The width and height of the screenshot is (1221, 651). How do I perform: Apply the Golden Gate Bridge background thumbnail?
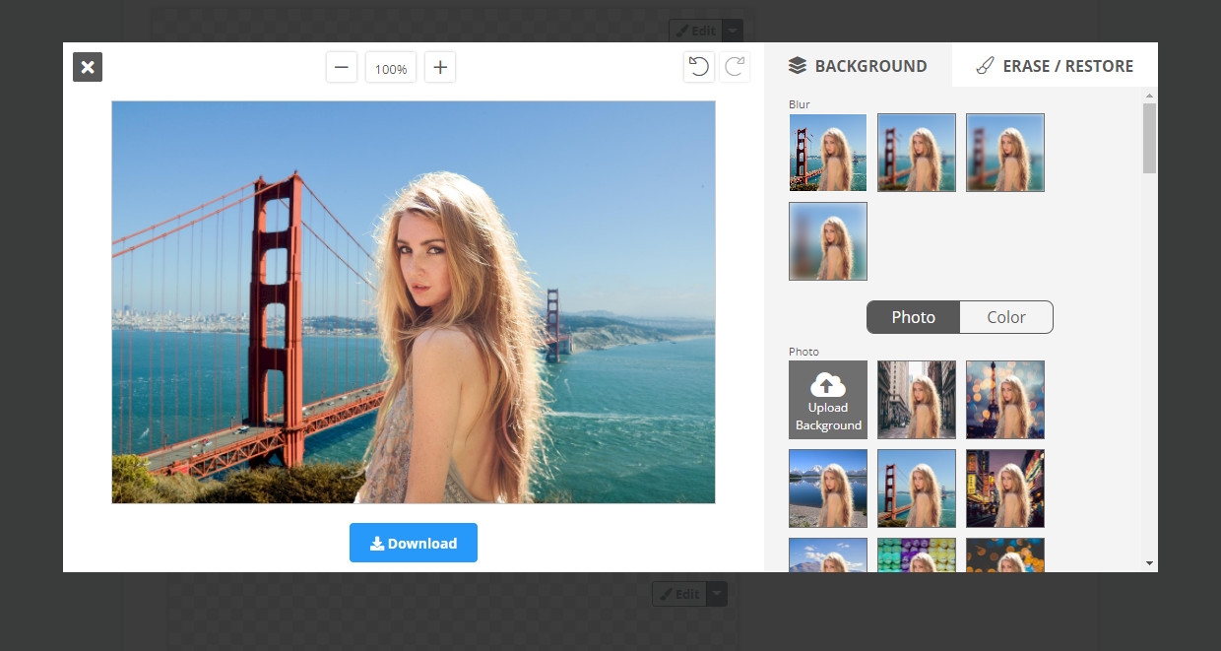click(x=917, y=488)
